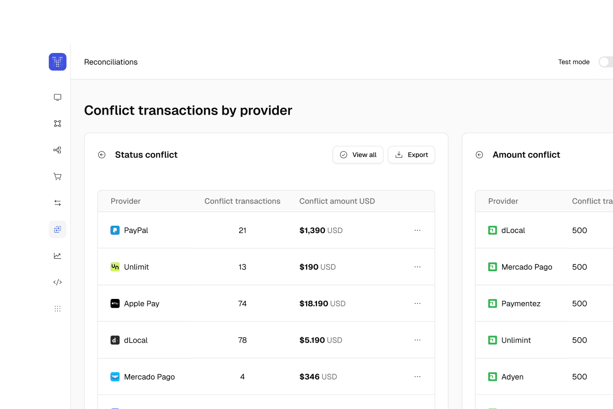The width and height of the screenshot is (613, 409).
Task: Click green logo beside Adyen
Action: [x=493, y=377]
